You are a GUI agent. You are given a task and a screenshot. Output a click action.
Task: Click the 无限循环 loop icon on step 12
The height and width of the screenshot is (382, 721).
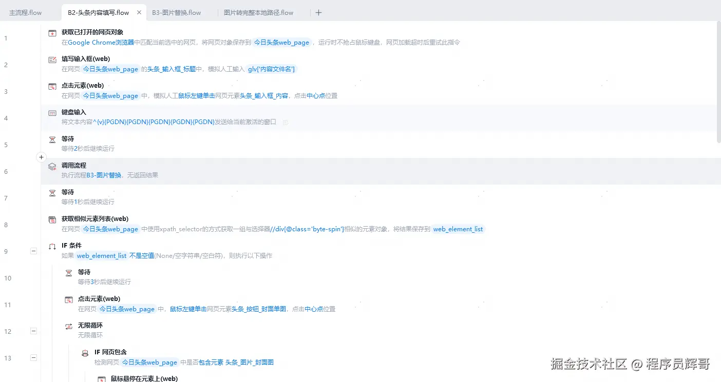(x=68, y=326)
